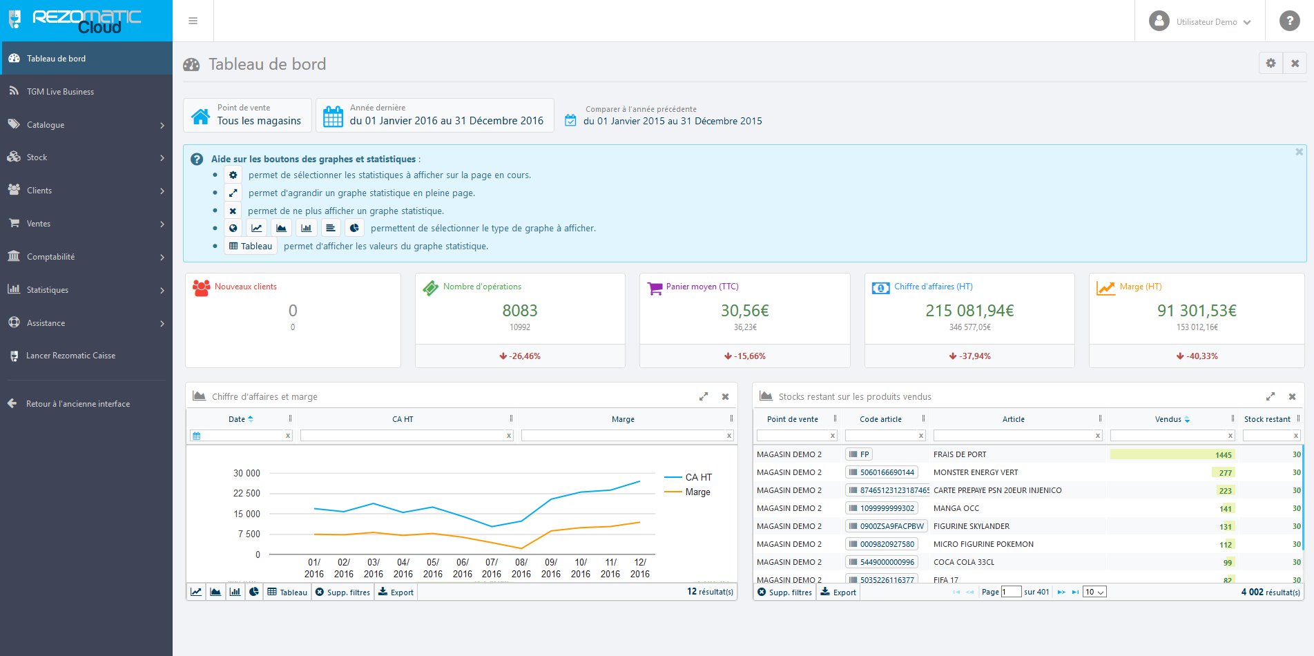Select the MONSTER ENERGY VERT row
The image size is (1314, 656).
pos(1029,472)
